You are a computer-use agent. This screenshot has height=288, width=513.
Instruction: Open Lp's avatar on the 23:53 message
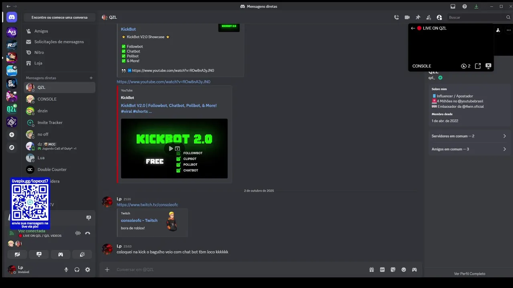[107, 249]
